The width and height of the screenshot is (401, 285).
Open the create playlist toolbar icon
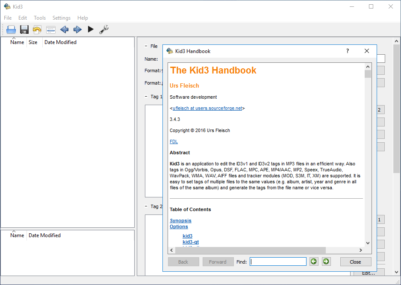(51, 29)
